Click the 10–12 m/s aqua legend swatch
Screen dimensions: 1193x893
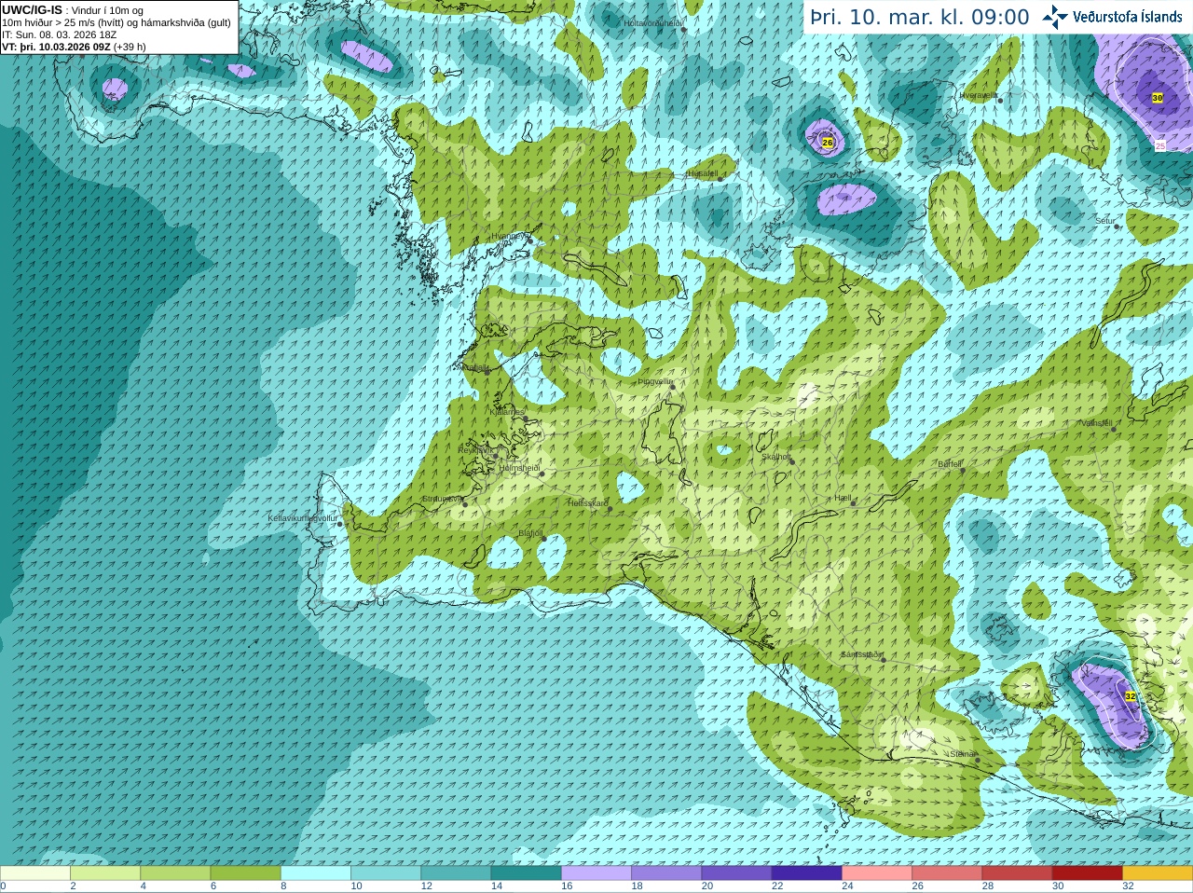tap(386, 873)
